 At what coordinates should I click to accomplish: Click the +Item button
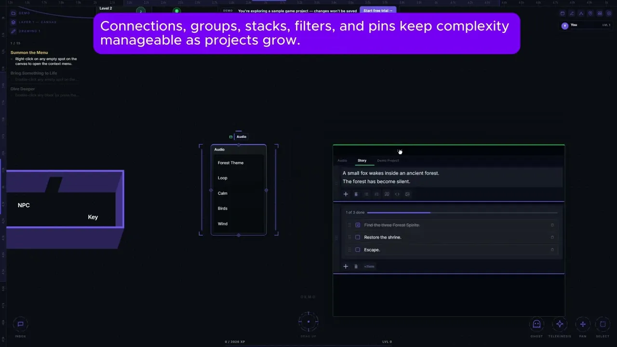pos(369,267)
